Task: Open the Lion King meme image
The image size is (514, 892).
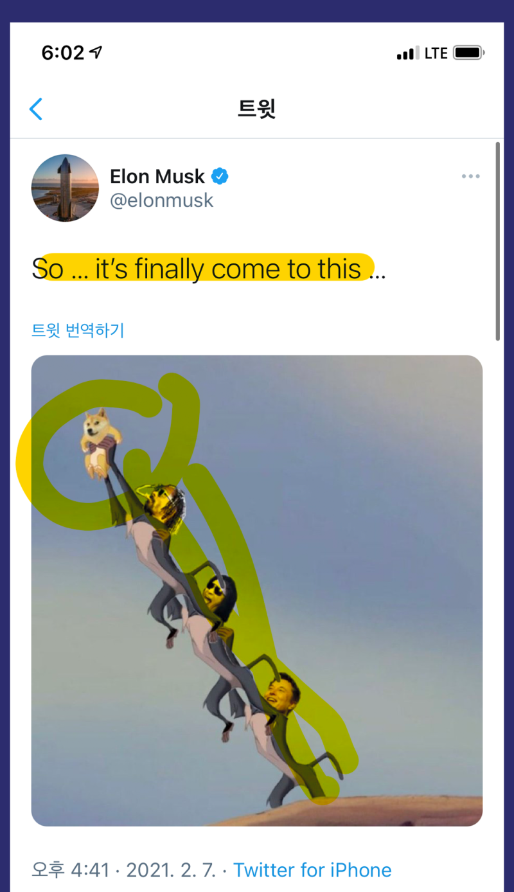Action: coord(257,591)
